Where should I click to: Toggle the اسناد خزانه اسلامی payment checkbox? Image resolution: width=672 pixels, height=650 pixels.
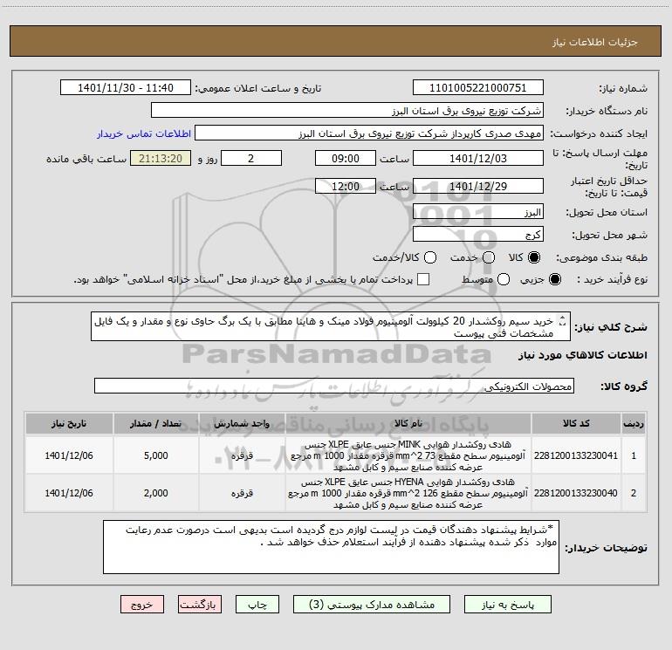click(x=423, y=279)
